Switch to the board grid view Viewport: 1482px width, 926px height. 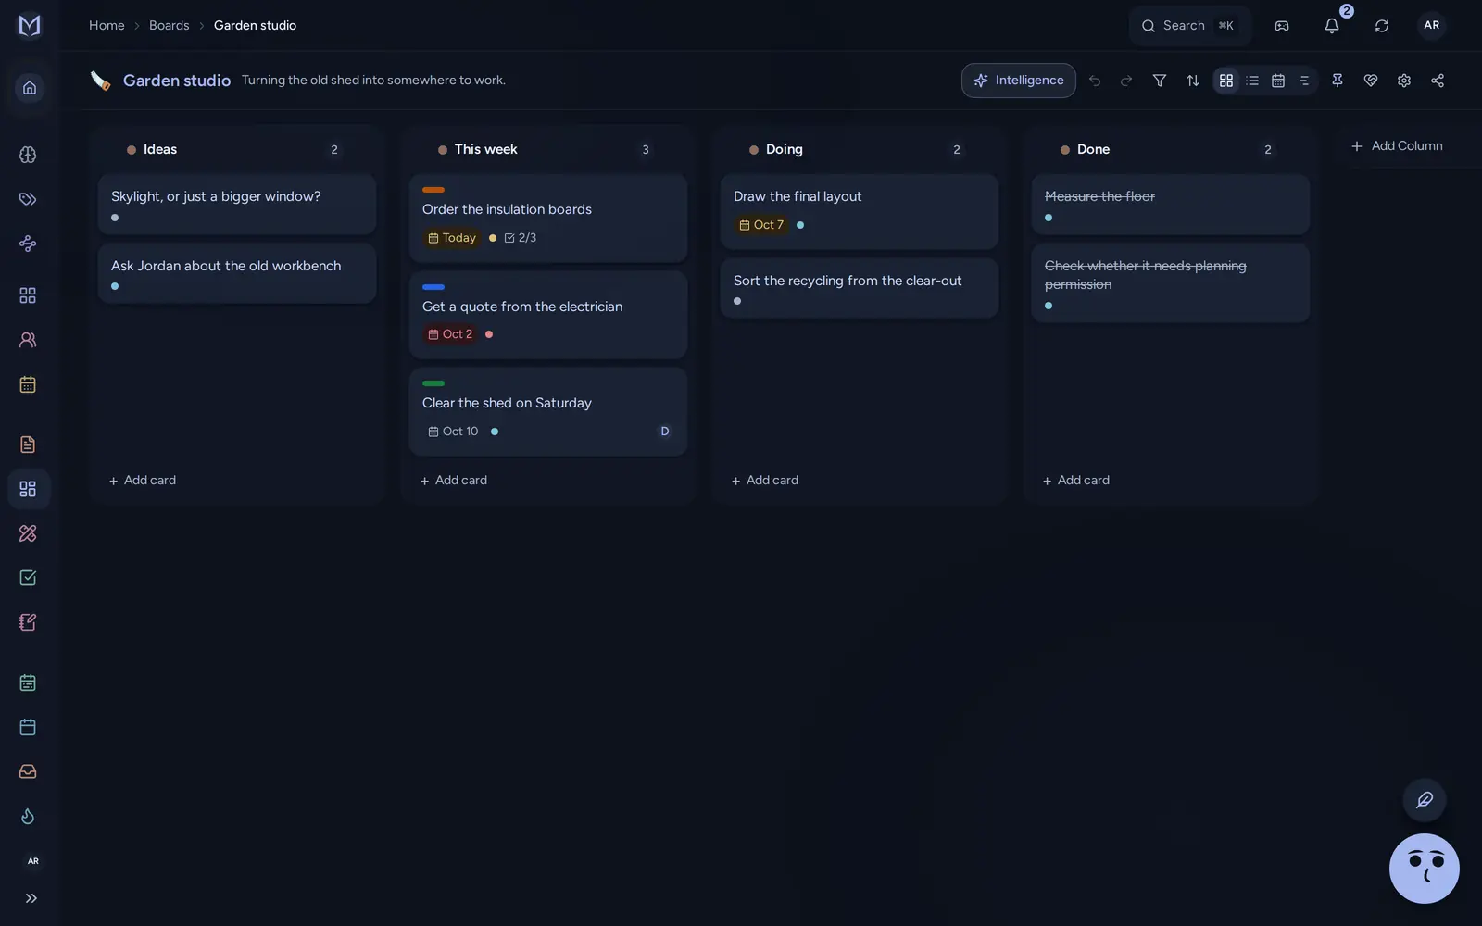1225,81
